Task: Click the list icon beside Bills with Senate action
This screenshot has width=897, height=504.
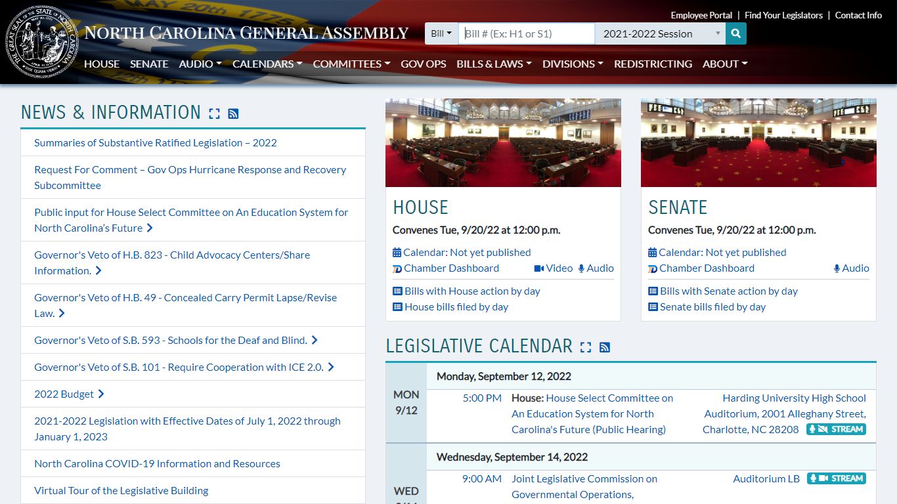Action: click(x=653, y=291)
